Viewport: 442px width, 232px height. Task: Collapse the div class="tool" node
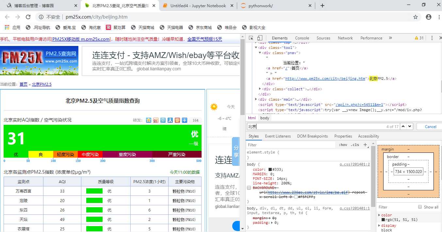coord(256,48)
